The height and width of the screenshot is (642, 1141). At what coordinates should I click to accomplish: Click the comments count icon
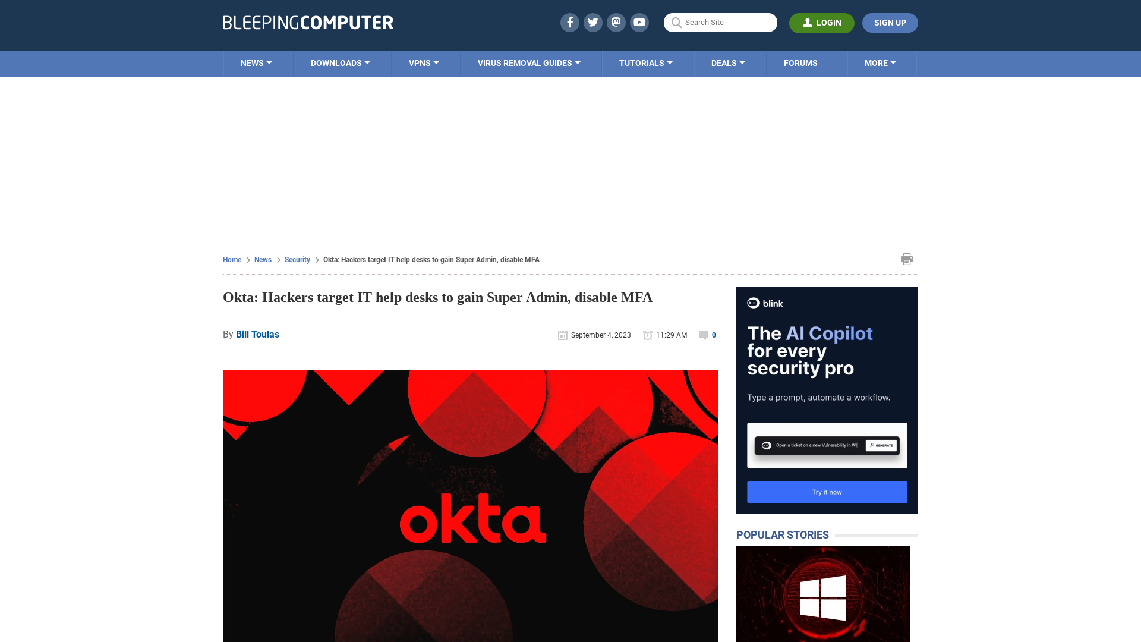[703, 335]
